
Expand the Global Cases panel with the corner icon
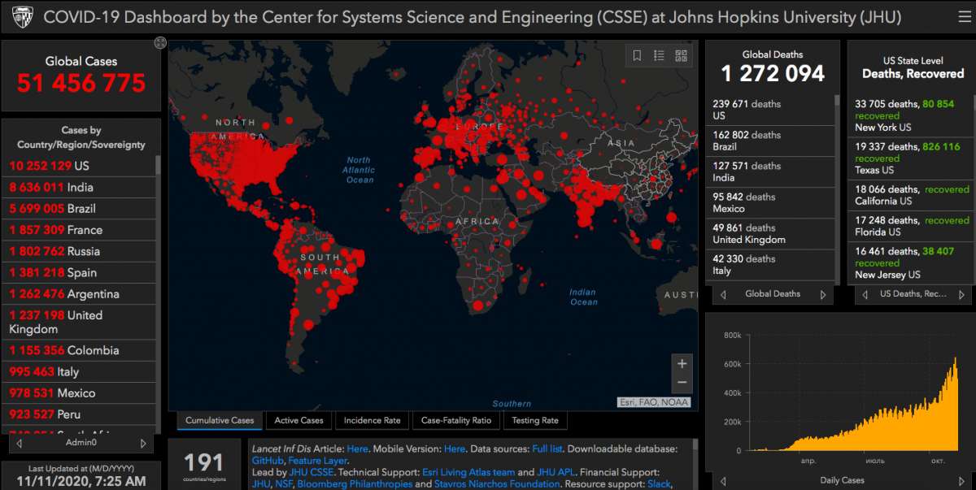160,43
